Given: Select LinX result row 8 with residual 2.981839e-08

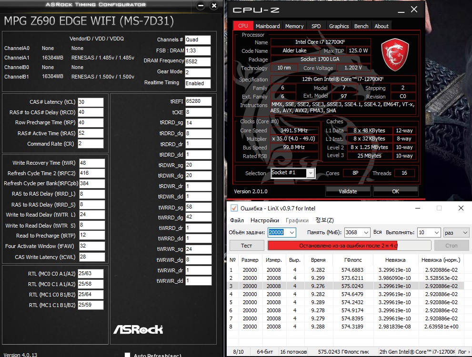Looking at the screenshot, I should point(346,327).
